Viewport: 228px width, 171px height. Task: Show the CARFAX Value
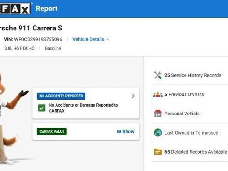(126, 132)
